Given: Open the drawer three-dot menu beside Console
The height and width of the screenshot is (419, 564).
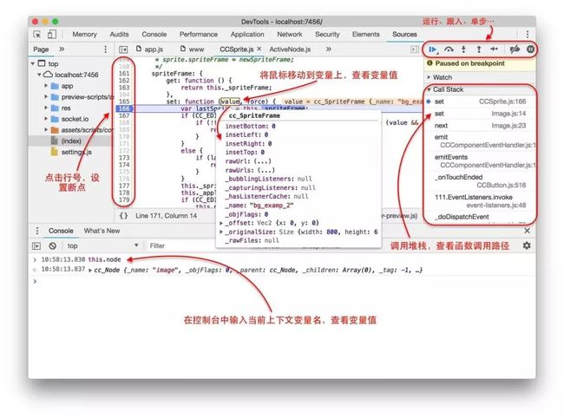Looking at the screenshot, I should (37, 231).
